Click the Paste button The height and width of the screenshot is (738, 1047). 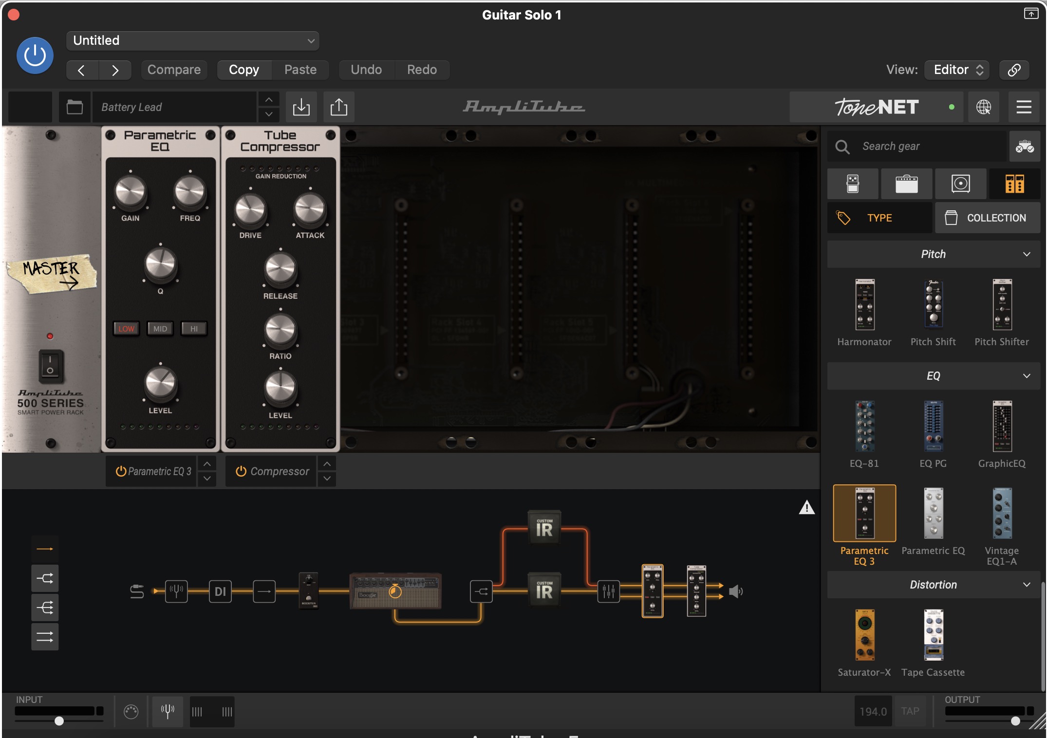coord(300,70)
